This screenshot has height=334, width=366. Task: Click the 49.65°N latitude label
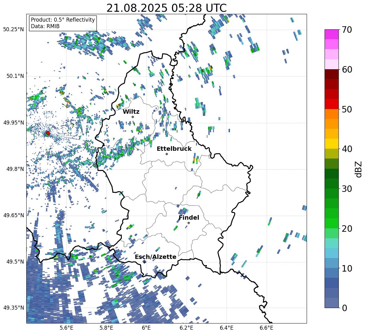click(14, 215)
